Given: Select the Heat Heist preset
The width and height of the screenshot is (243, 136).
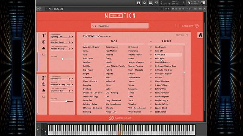Looking at the screenshot, I should pos(160,59).
